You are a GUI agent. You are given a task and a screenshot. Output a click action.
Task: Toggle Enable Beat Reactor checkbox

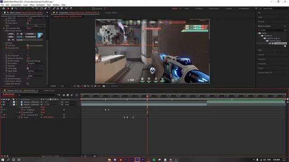tap(28, 84)
